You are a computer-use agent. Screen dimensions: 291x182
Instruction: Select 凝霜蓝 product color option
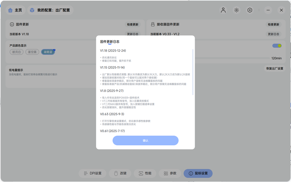[48, 52]
